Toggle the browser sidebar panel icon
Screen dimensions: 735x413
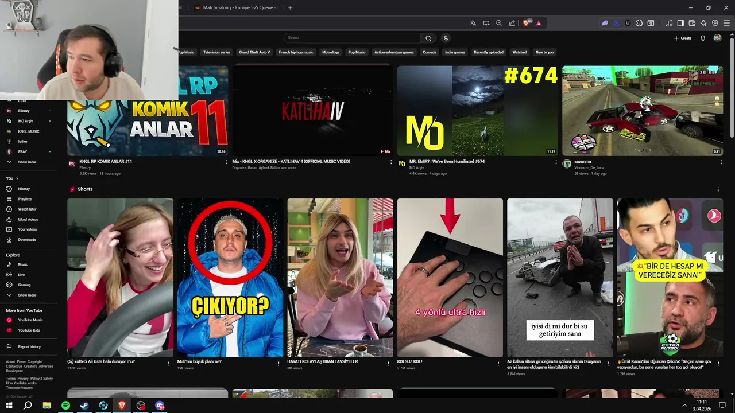click(x=680, y=23)
